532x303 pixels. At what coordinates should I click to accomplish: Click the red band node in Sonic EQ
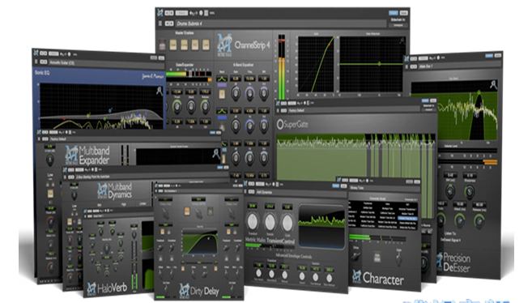[x=64, y=119]
